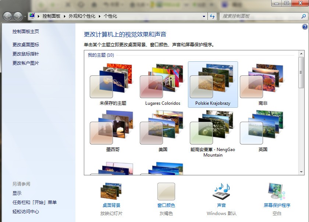Open 任务栏和「开始」菜单 link
The width and height of the screenshot is (309, 222).
coord(35,202)
